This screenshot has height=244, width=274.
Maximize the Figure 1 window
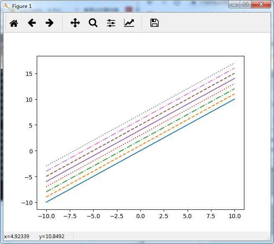pyautogui.click(x=246, y=4)
